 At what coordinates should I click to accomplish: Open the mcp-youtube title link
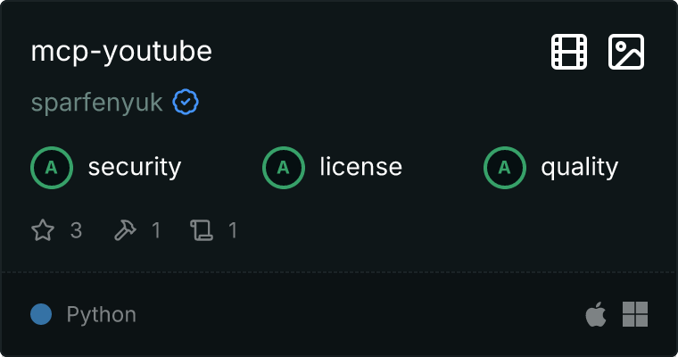(x=121, y=52)
